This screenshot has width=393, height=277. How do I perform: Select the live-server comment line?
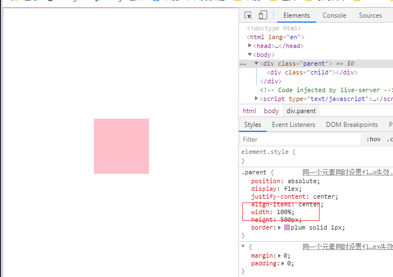tap(326, 90)
